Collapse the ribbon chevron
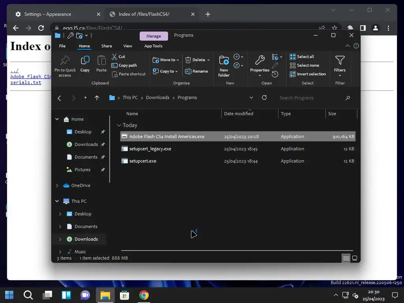The image size is (404, 303). [347, 46]
